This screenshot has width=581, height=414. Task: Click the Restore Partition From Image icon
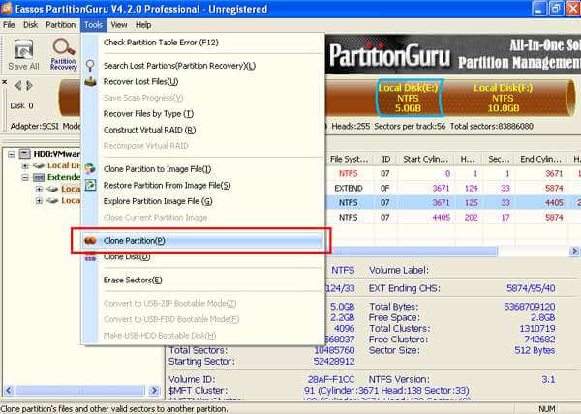(x=90, y=185)
